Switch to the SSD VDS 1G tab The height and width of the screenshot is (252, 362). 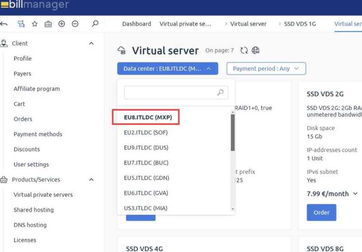300,24
